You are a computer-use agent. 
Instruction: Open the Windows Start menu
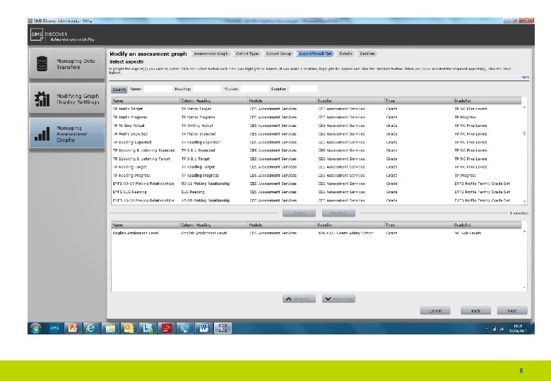35,328
